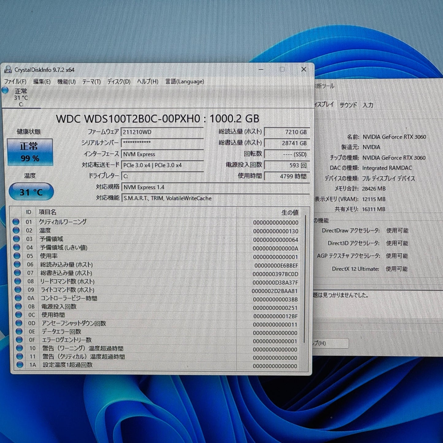Click the PCIe 3.0 x4 transfer mode field

(x=162, y=165)
